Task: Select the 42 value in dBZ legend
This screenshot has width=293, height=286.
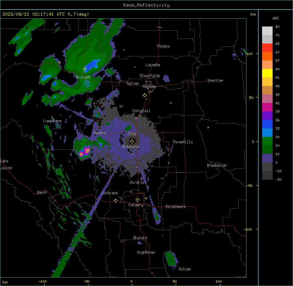Action: [277, 103]
